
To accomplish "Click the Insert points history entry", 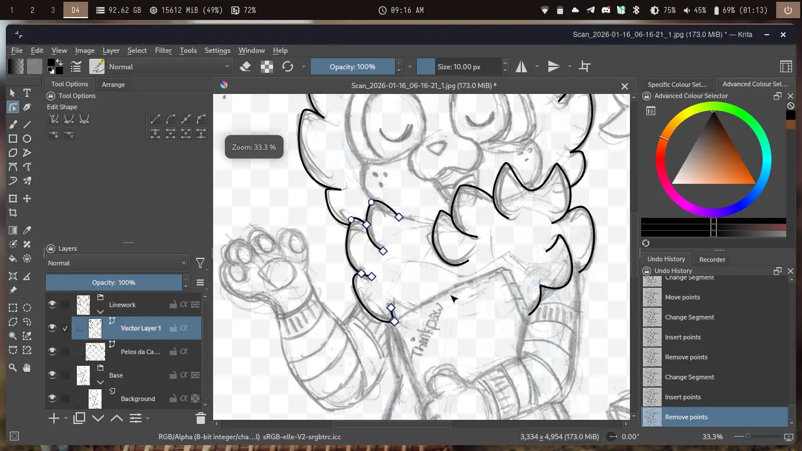I will pos(683,397).
